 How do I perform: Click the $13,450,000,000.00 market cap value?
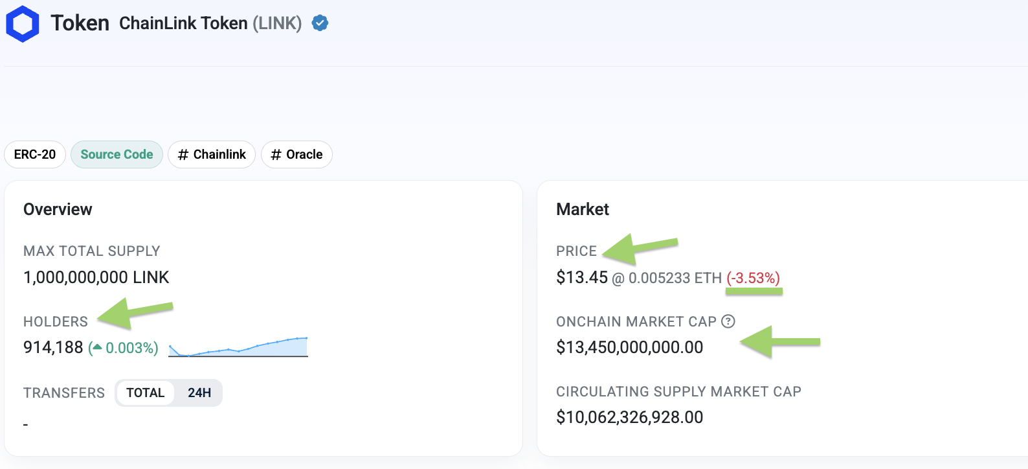tap(629, 347)
